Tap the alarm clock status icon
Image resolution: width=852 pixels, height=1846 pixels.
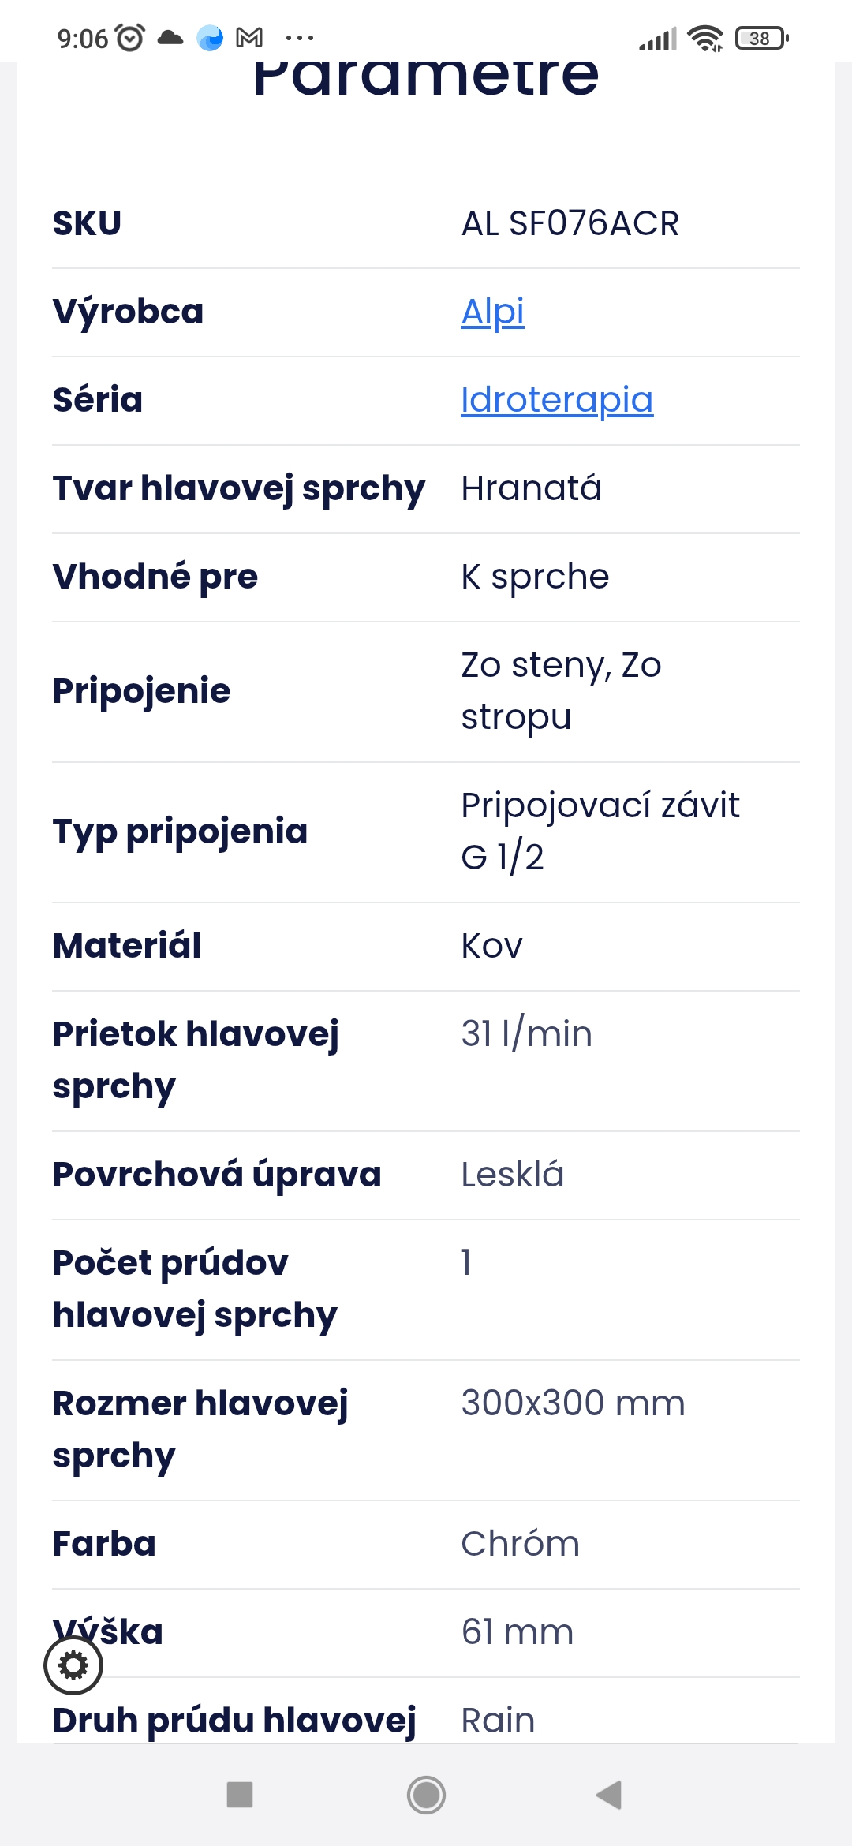tap(130, 38)
